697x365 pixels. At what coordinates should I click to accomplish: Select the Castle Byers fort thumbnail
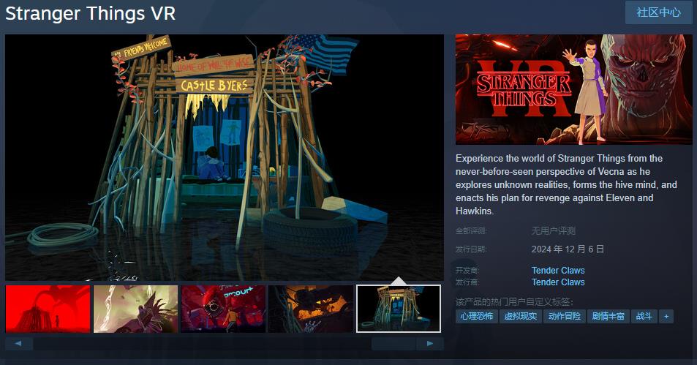click(399, 309)
